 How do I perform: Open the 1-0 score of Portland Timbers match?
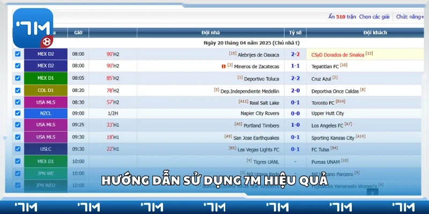click(295, 125)
